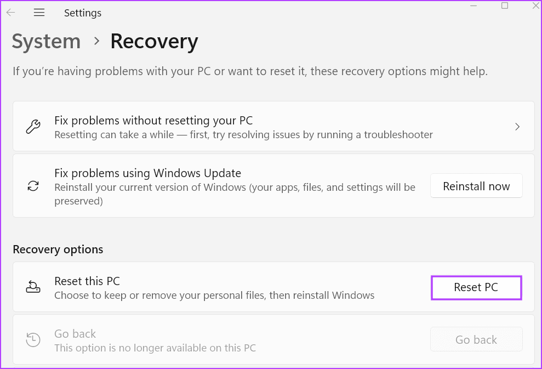
Task: Click the 'Recovery options' section heading
Action: tap(58, 249)
